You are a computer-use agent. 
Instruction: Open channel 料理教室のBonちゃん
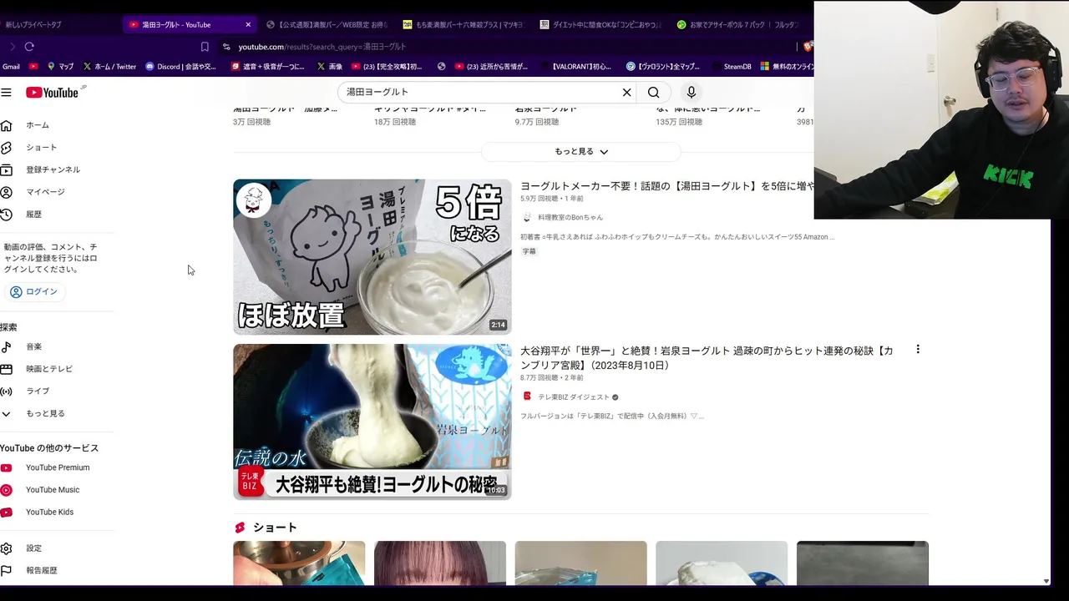[570, 217]
